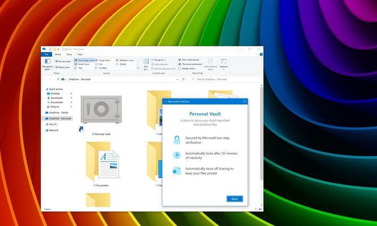
Task: Click the sharing-off icon in the dialog
Action: [177, 171]
